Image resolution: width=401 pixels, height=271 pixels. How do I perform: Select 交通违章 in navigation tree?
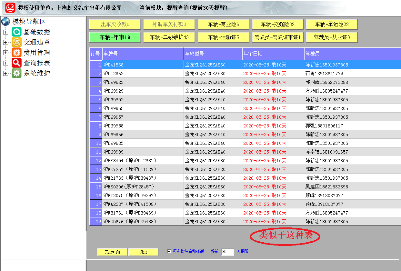pos(37,42)
